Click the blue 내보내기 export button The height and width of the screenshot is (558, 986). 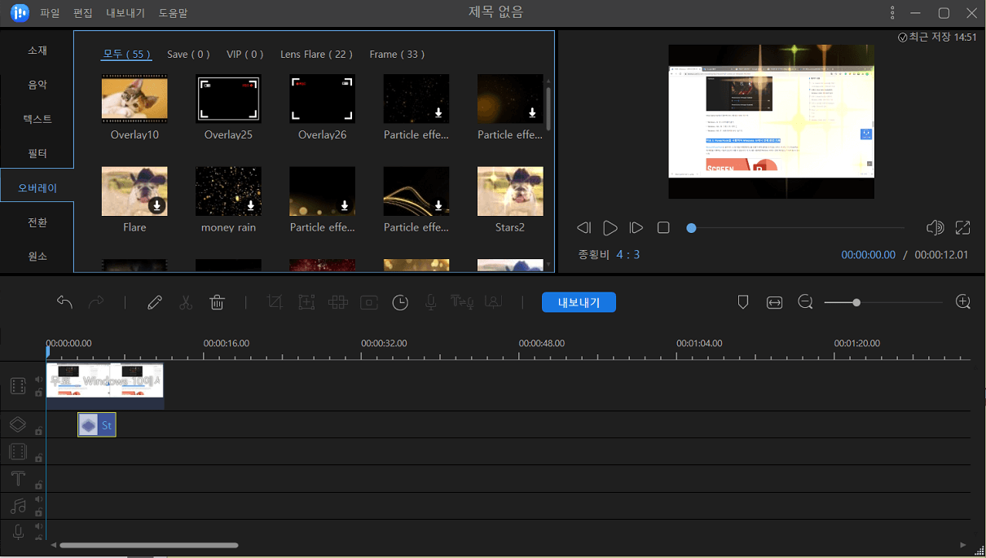[x=579, y=302]
